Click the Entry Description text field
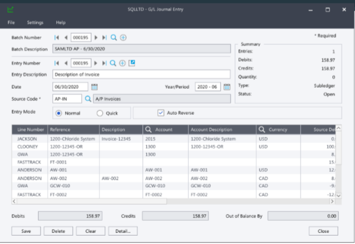 tap(141, 74)
